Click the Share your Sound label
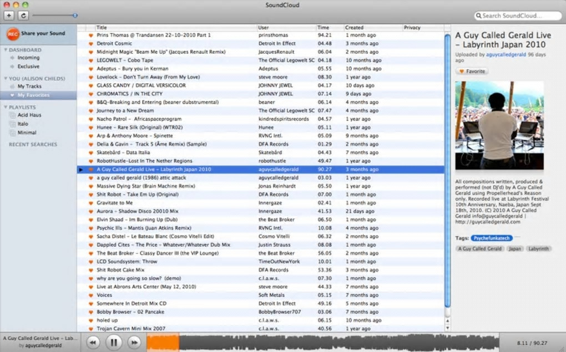The height and width of the screenshot is (352, 566). coord(43,34)
